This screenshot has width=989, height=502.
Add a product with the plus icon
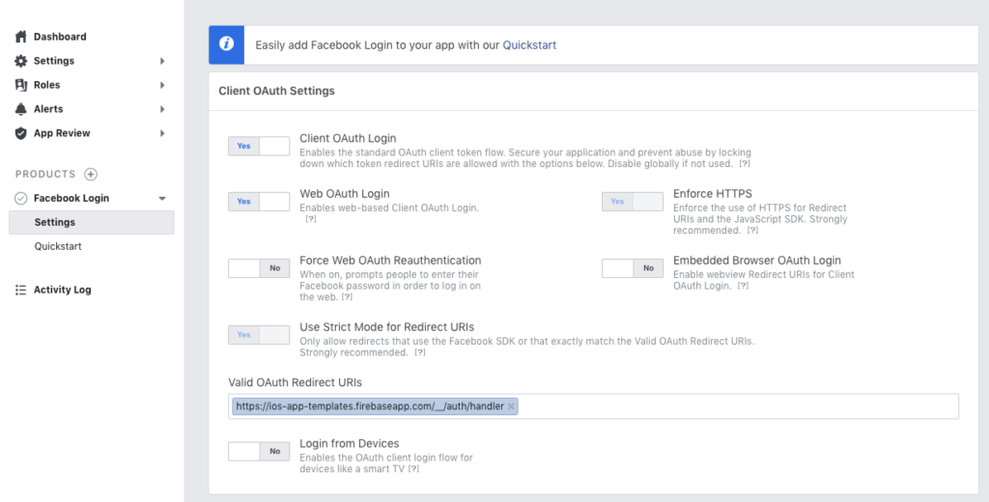(x=91, y=174)
